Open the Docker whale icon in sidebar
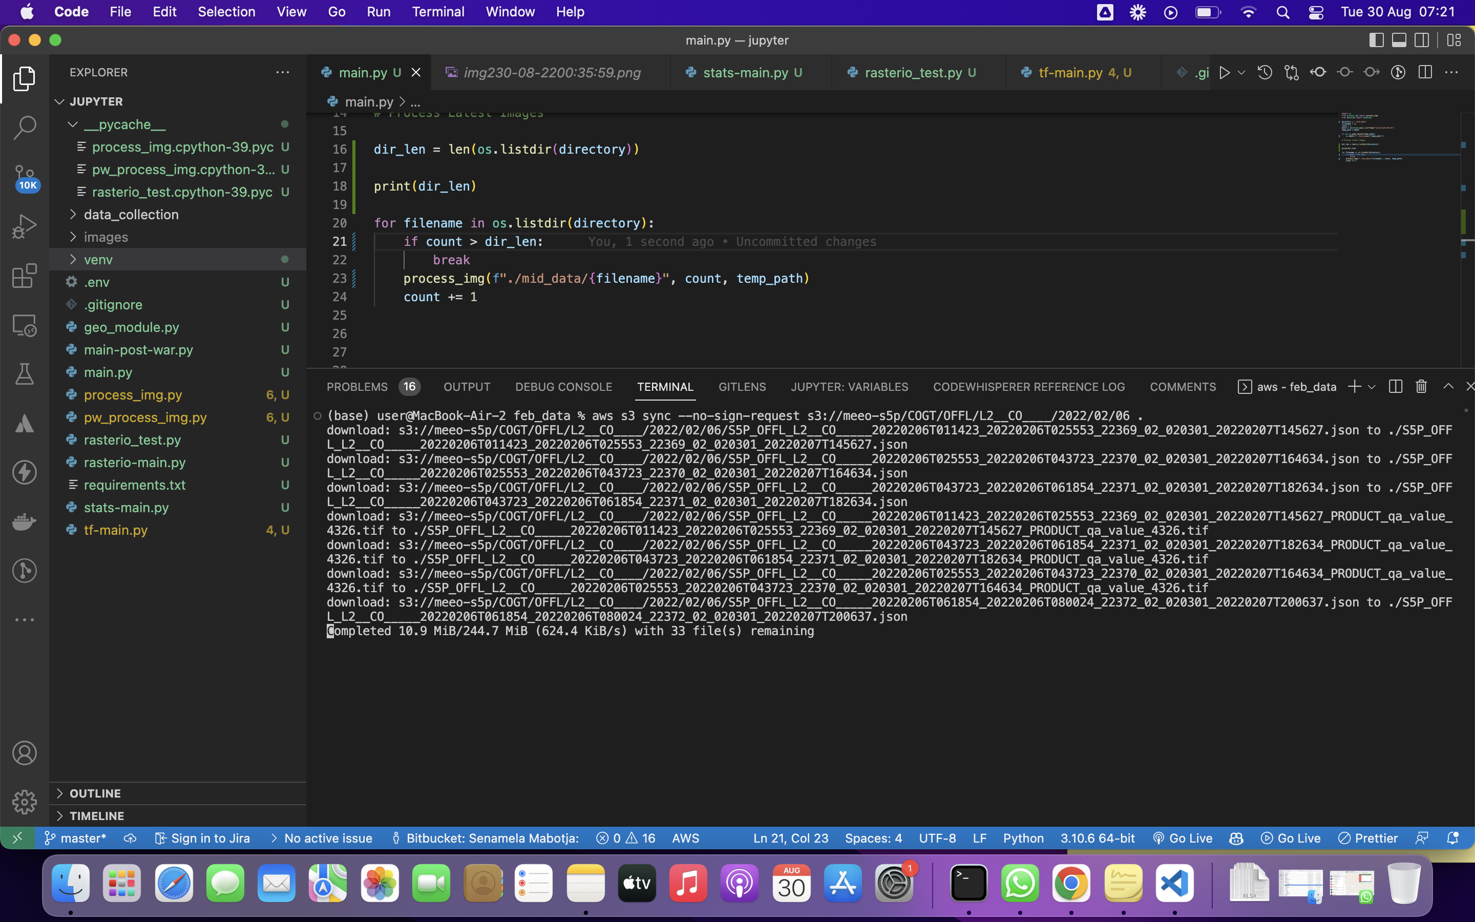Screen dimensions: 1475x922 [x=25, y=521]
